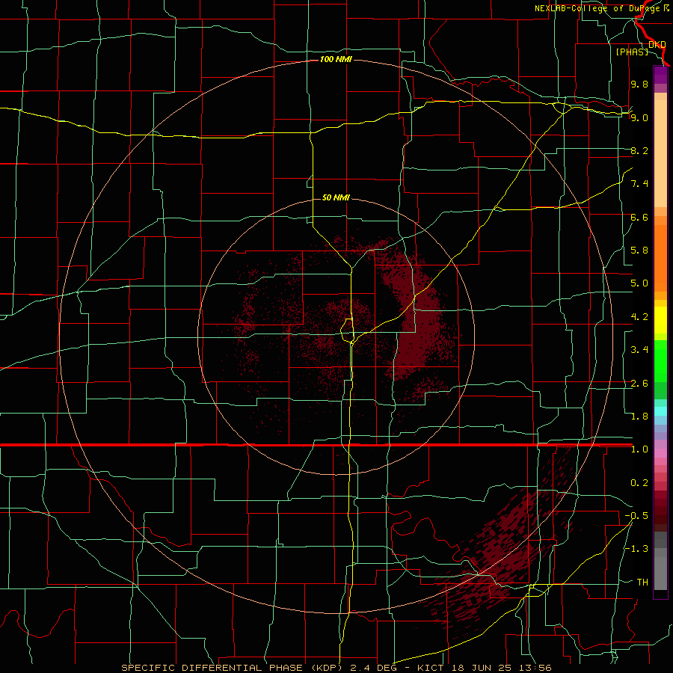The height and width of the screenshot is (673, 673).
Task: Click the 1.8 value on the color scale
Action: (x=639, y=417)
